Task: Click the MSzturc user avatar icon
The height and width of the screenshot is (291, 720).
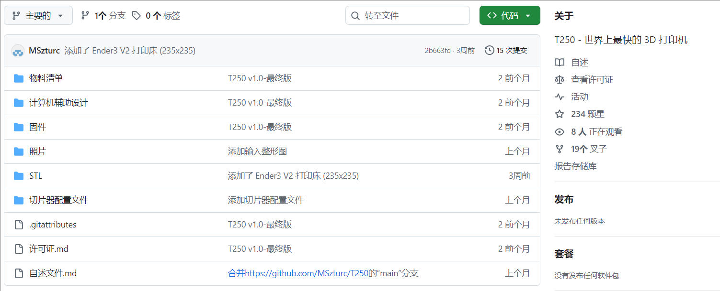Action: coord(18,51)
